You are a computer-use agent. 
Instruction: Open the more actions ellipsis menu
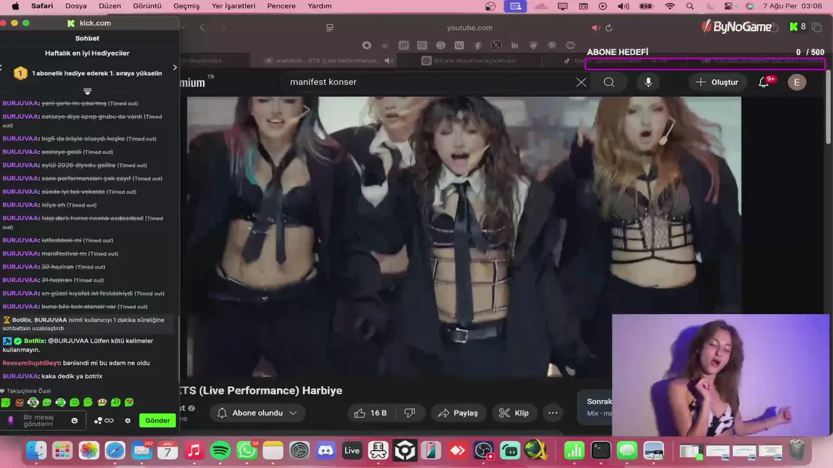(x=553, y=413)
